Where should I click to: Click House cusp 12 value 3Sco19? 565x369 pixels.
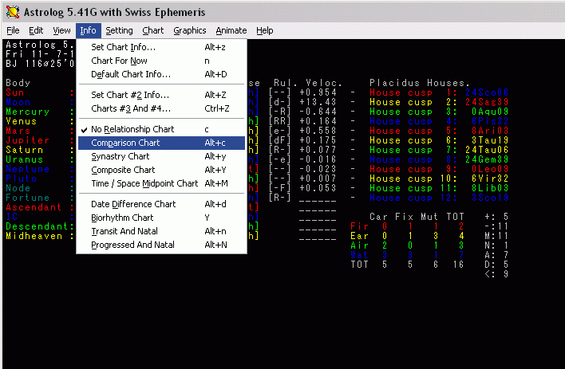point(490,198)
